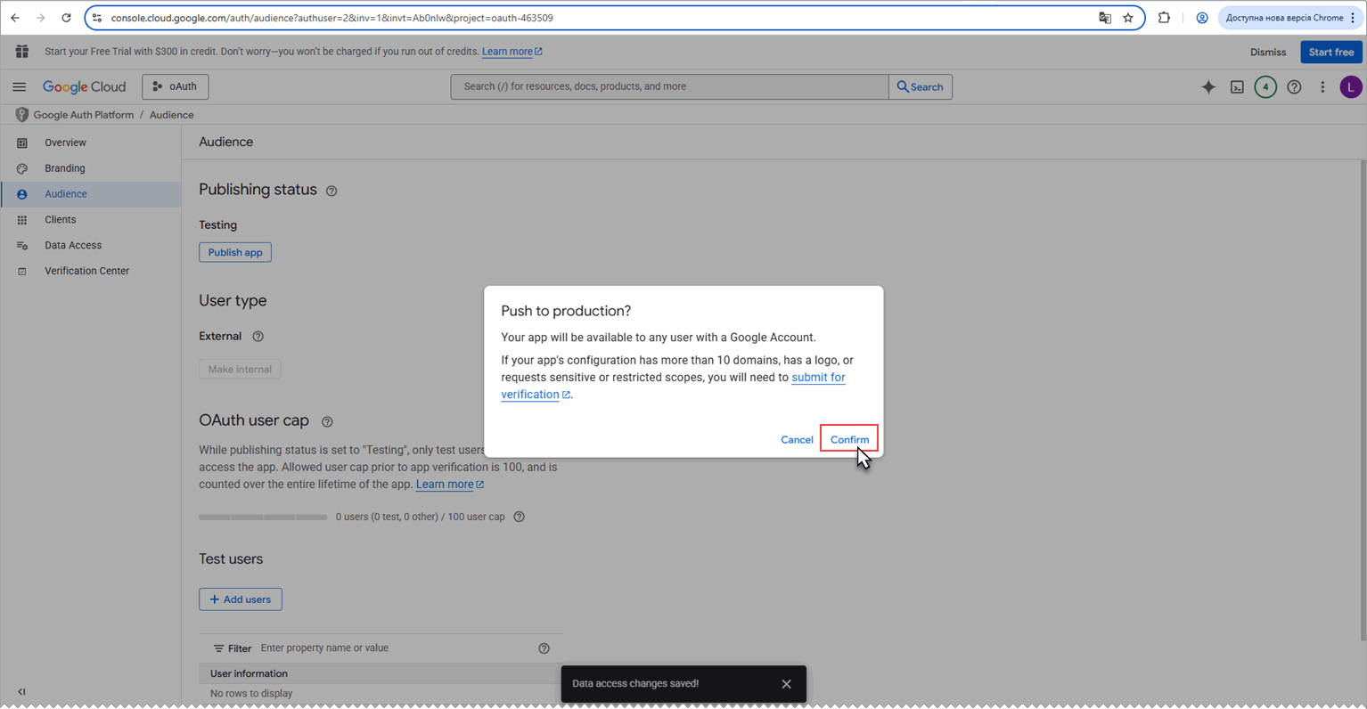Open Gemini AI assistant sparkle icon

1208,86
